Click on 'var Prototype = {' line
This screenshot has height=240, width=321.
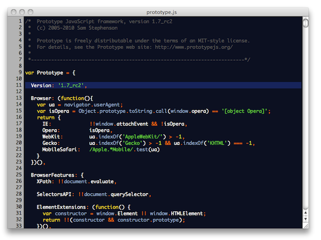50,73
